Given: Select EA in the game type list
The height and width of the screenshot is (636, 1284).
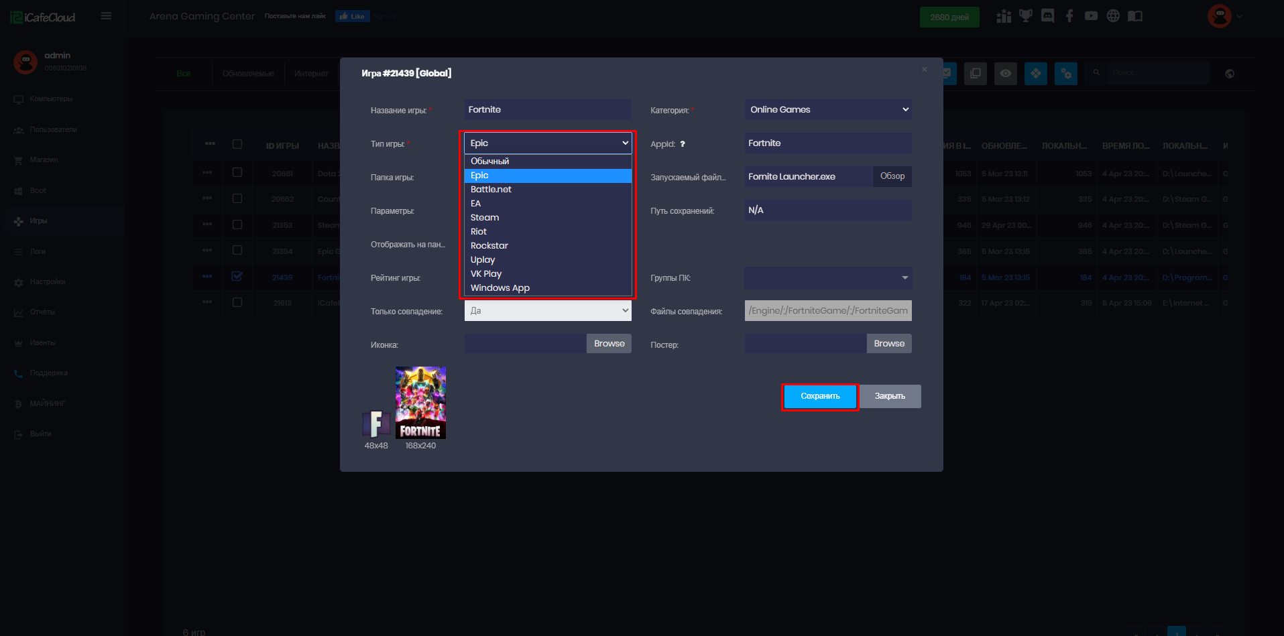Looking at the screenshot, I should click(x=548, y=204).
